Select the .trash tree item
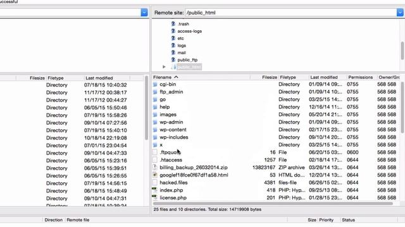 click(183, 24)
